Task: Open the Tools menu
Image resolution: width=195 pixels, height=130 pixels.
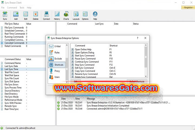Action: (x=22, y=8)
